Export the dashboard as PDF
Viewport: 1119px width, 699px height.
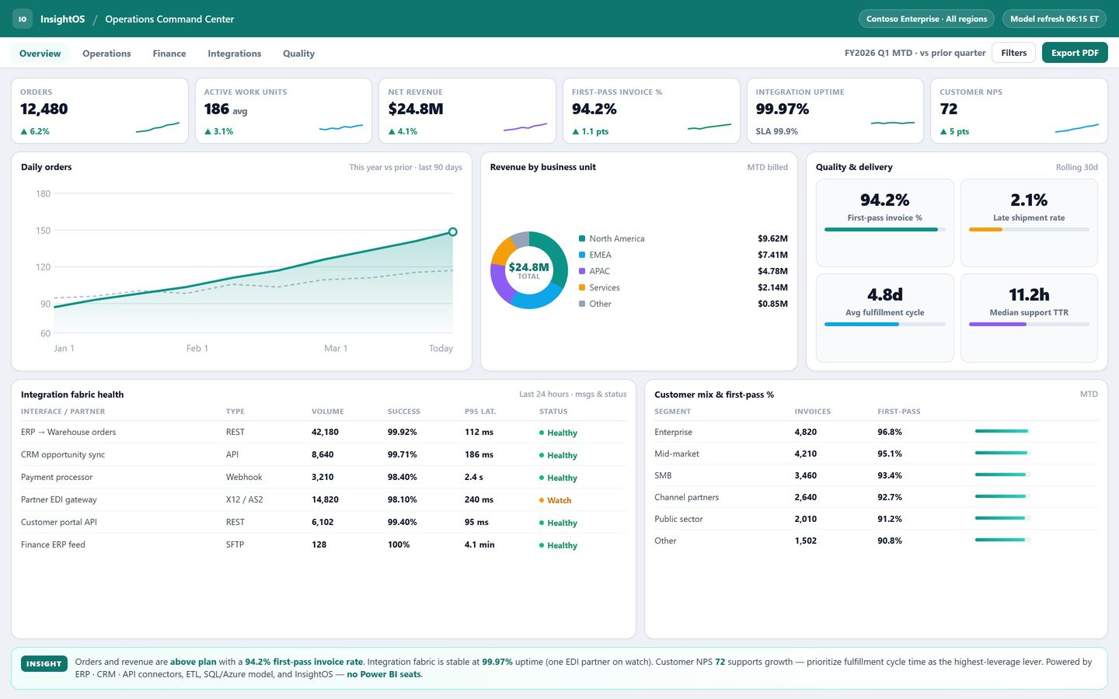point(1075,53)
